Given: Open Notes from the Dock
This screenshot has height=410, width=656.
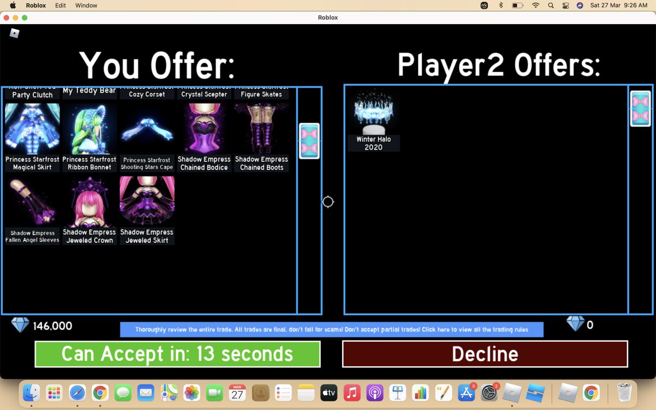Looking at the screenshot, I should coord(306,393).
